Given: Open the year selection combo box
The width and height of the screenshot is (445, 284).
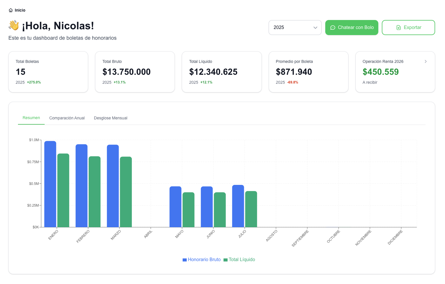Looking at the screenshot, I should tap(295, 28).
